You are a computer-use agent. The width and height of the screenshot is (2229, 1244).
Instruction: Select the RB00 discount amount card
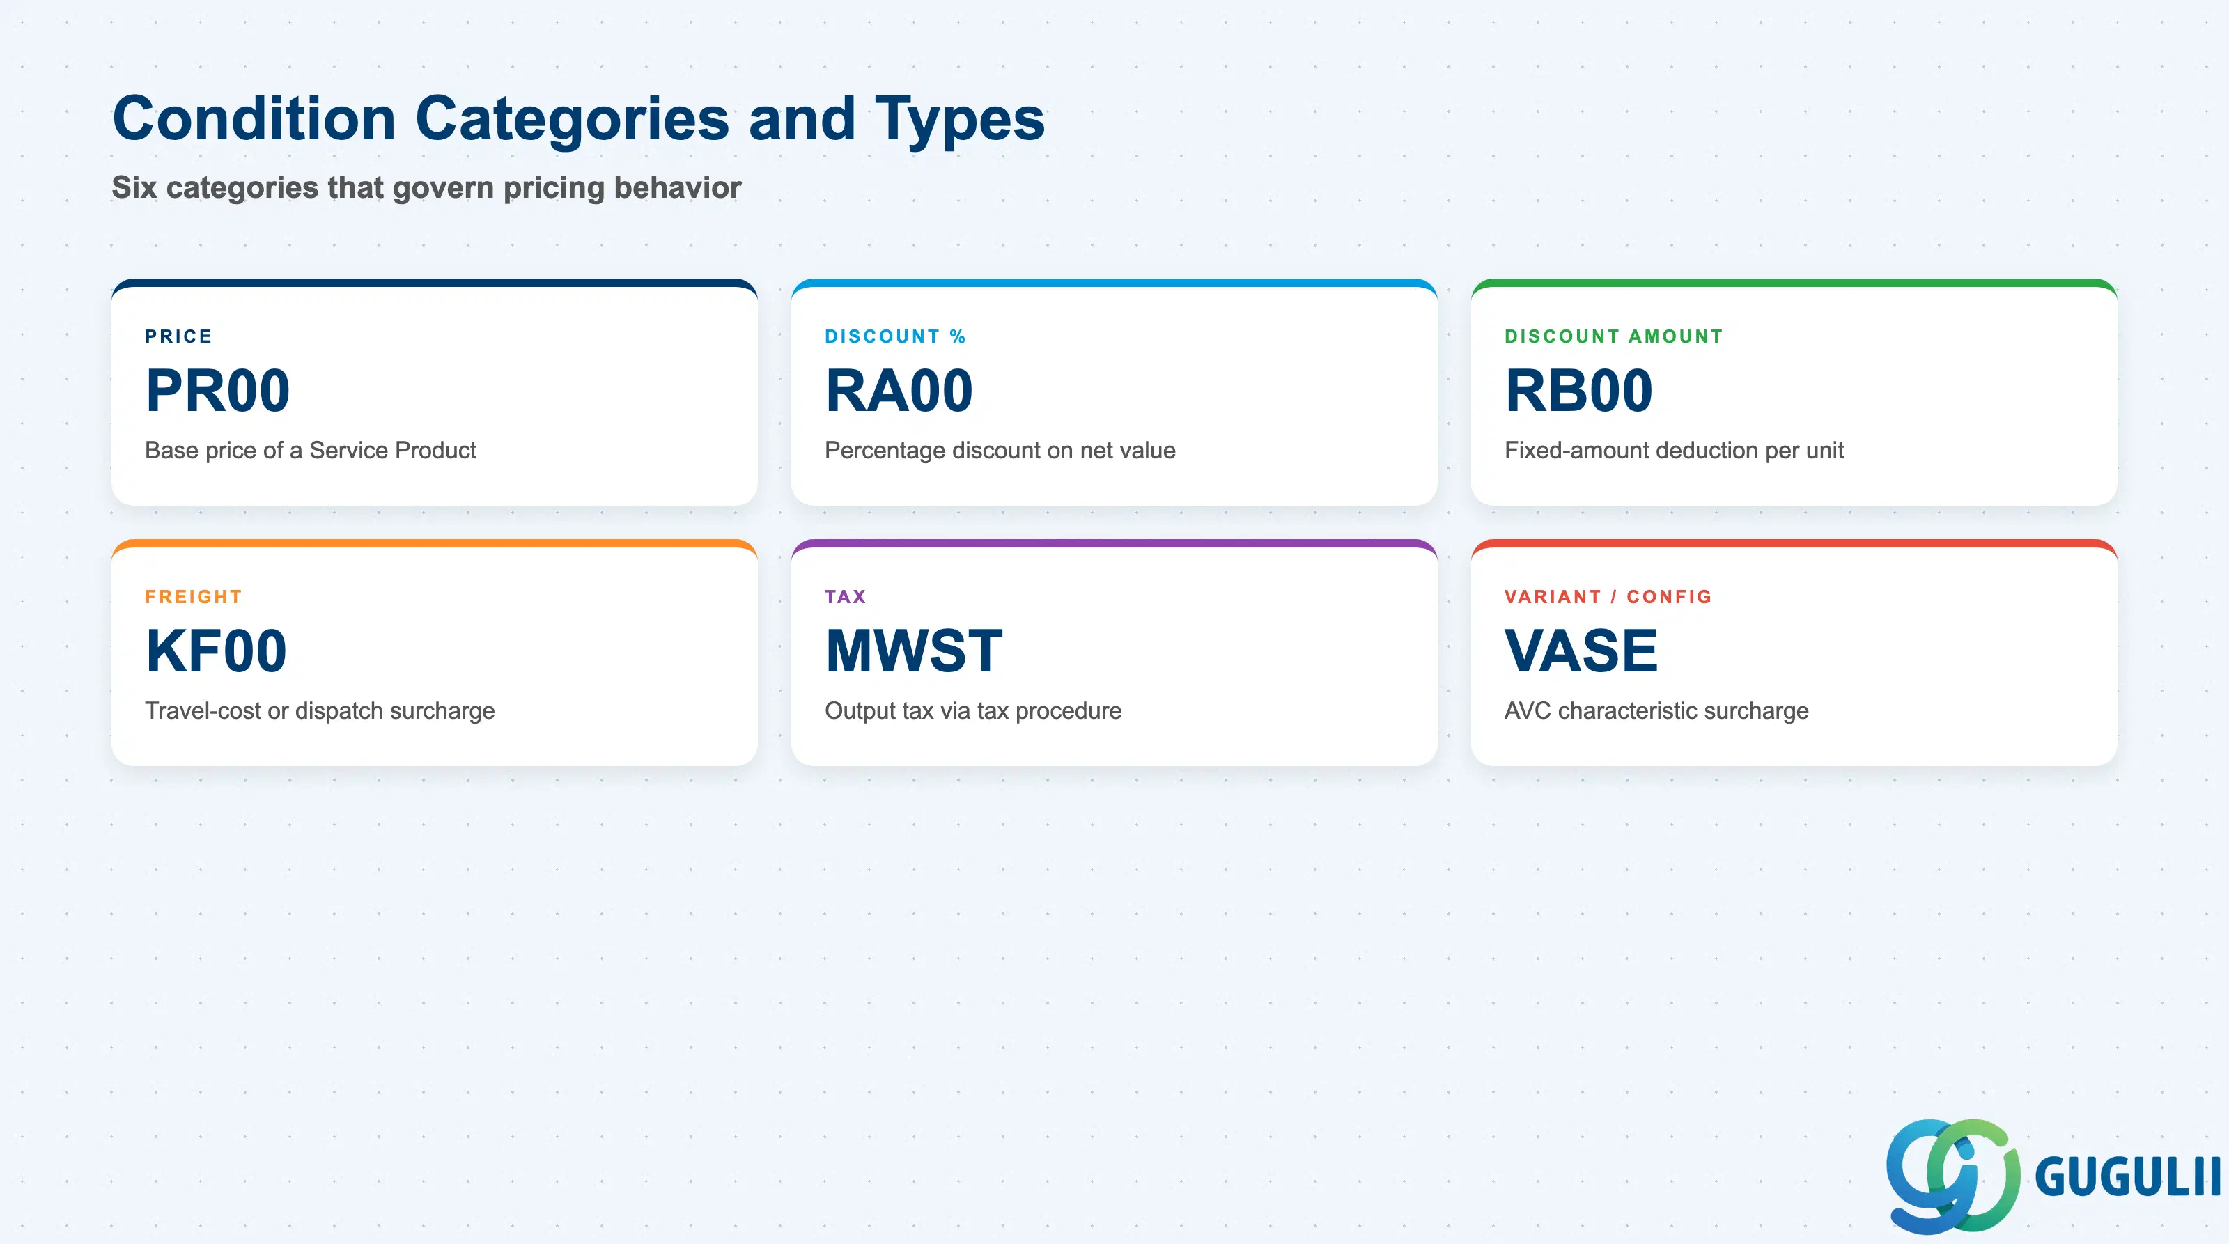click(1794, 392)
